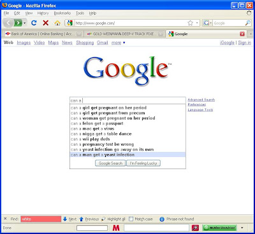Open the history dropdown next to Forward
Viewport: 255px width, 234px height.
tap(25, 23)
